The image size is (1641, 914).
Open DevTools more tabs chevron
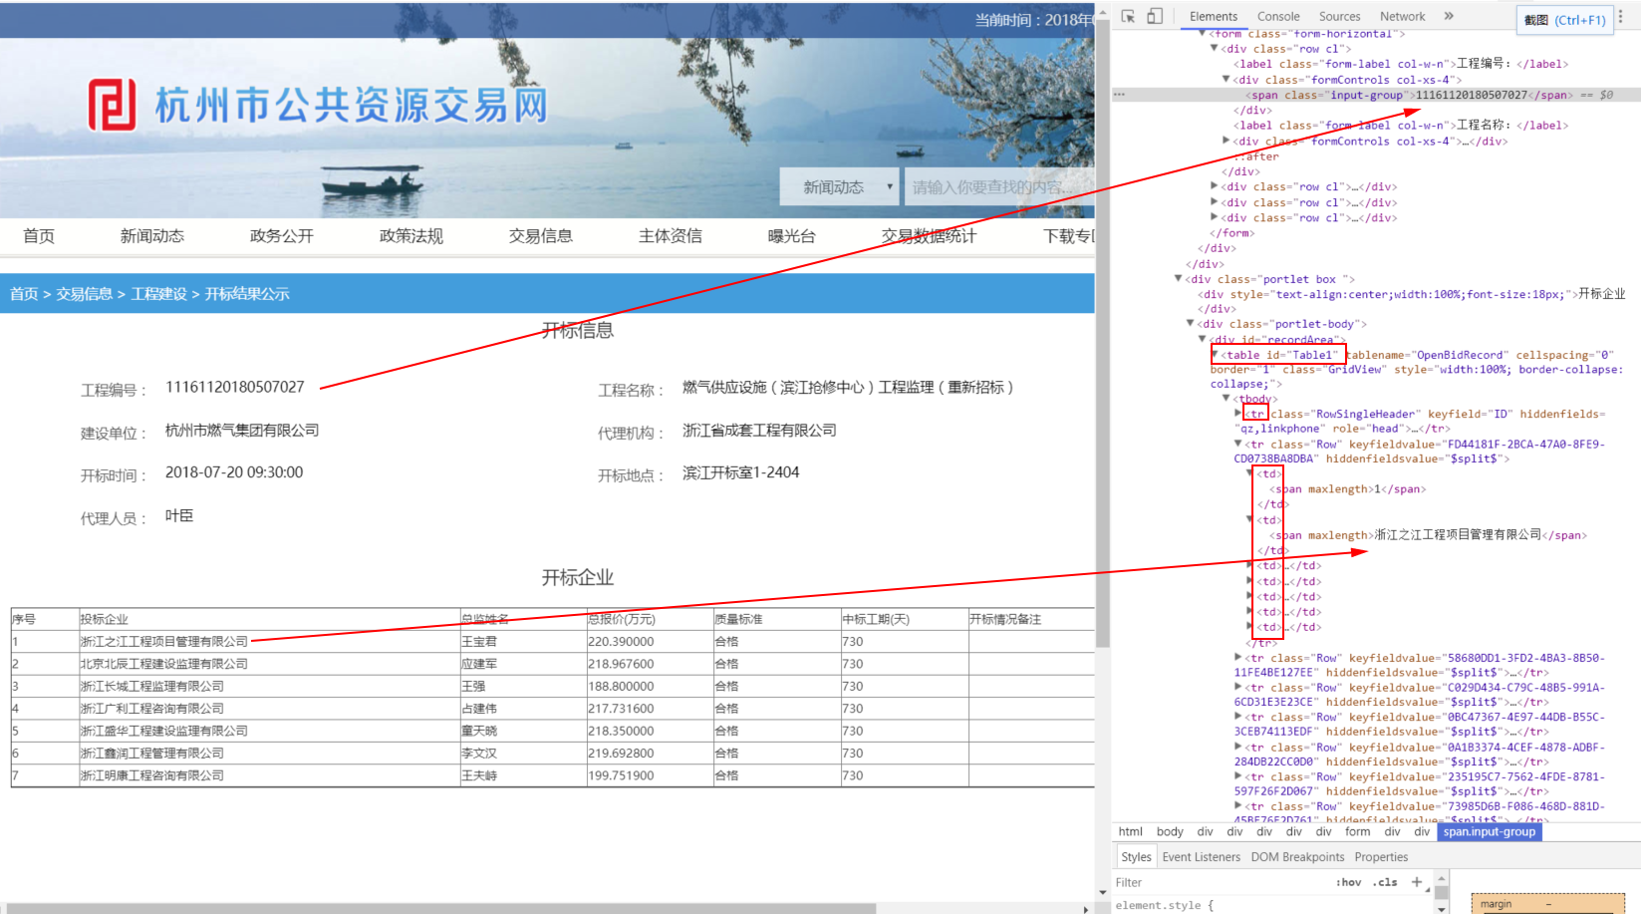[x=1449, y=16]
